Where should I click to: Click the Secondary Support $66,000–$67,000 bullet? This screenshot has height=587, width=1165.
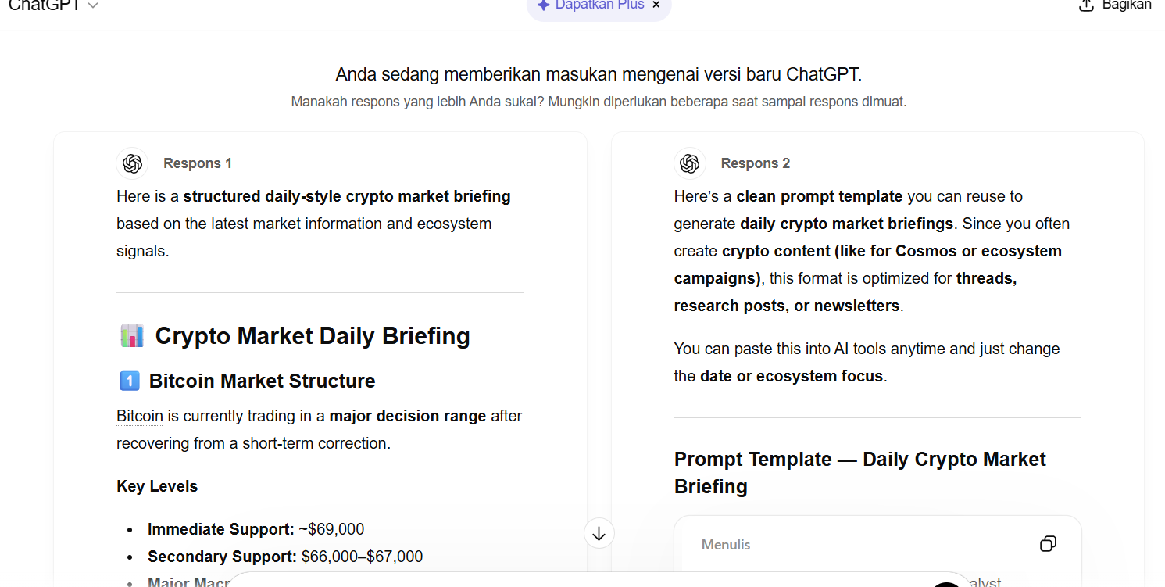pos(285,557)
